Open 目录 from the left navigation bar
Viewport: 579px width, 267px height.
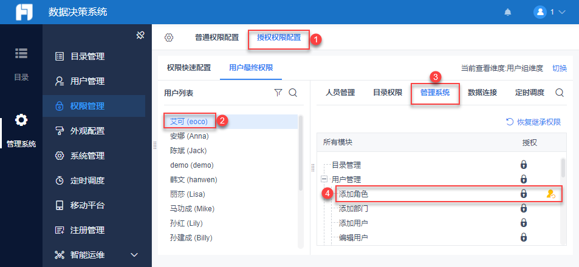pyautogui.click(x=21, y=62)
